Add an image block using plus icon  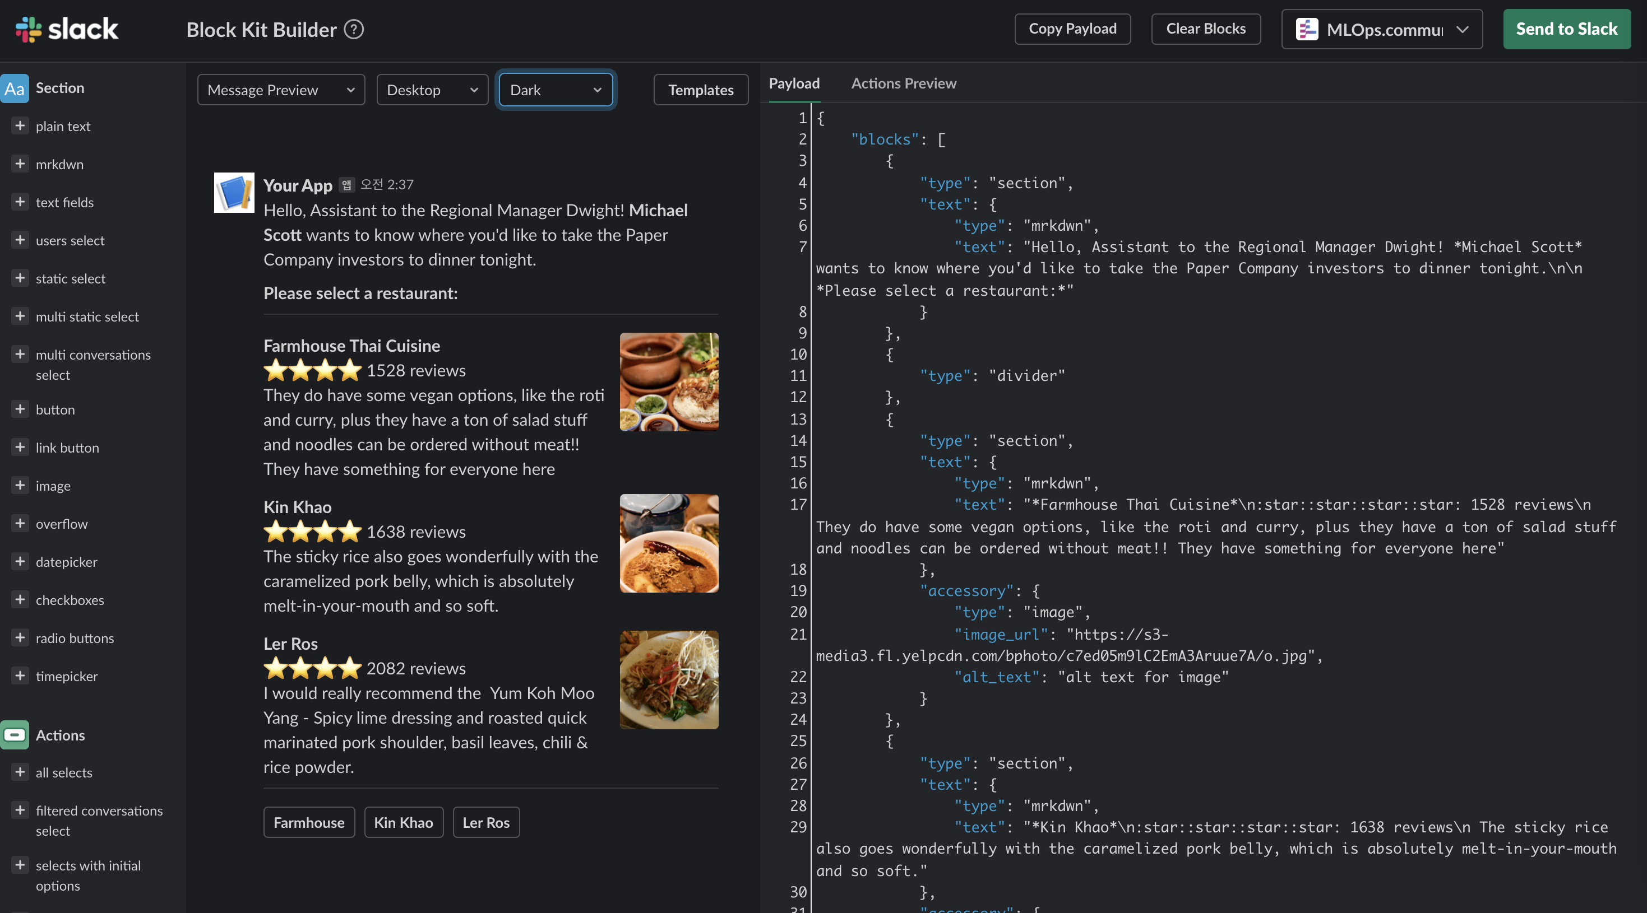point(20,486)
